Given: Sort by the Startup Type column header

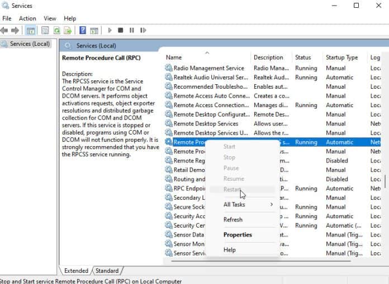Looking at the screenshot, I should point(341,57).
